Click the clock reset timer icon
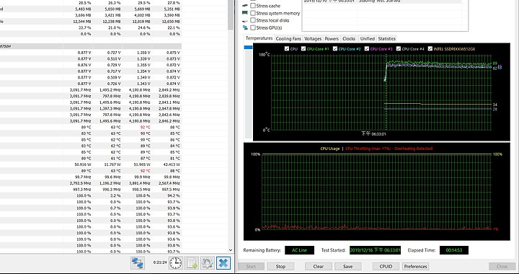The height and width of the screenshot is (274, 519). pos(175,263)
